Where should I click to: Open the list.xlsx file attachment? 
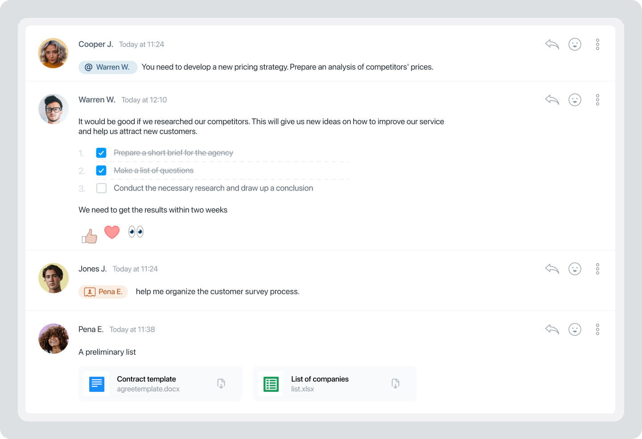pyautogui.click(x=320, y=383)
